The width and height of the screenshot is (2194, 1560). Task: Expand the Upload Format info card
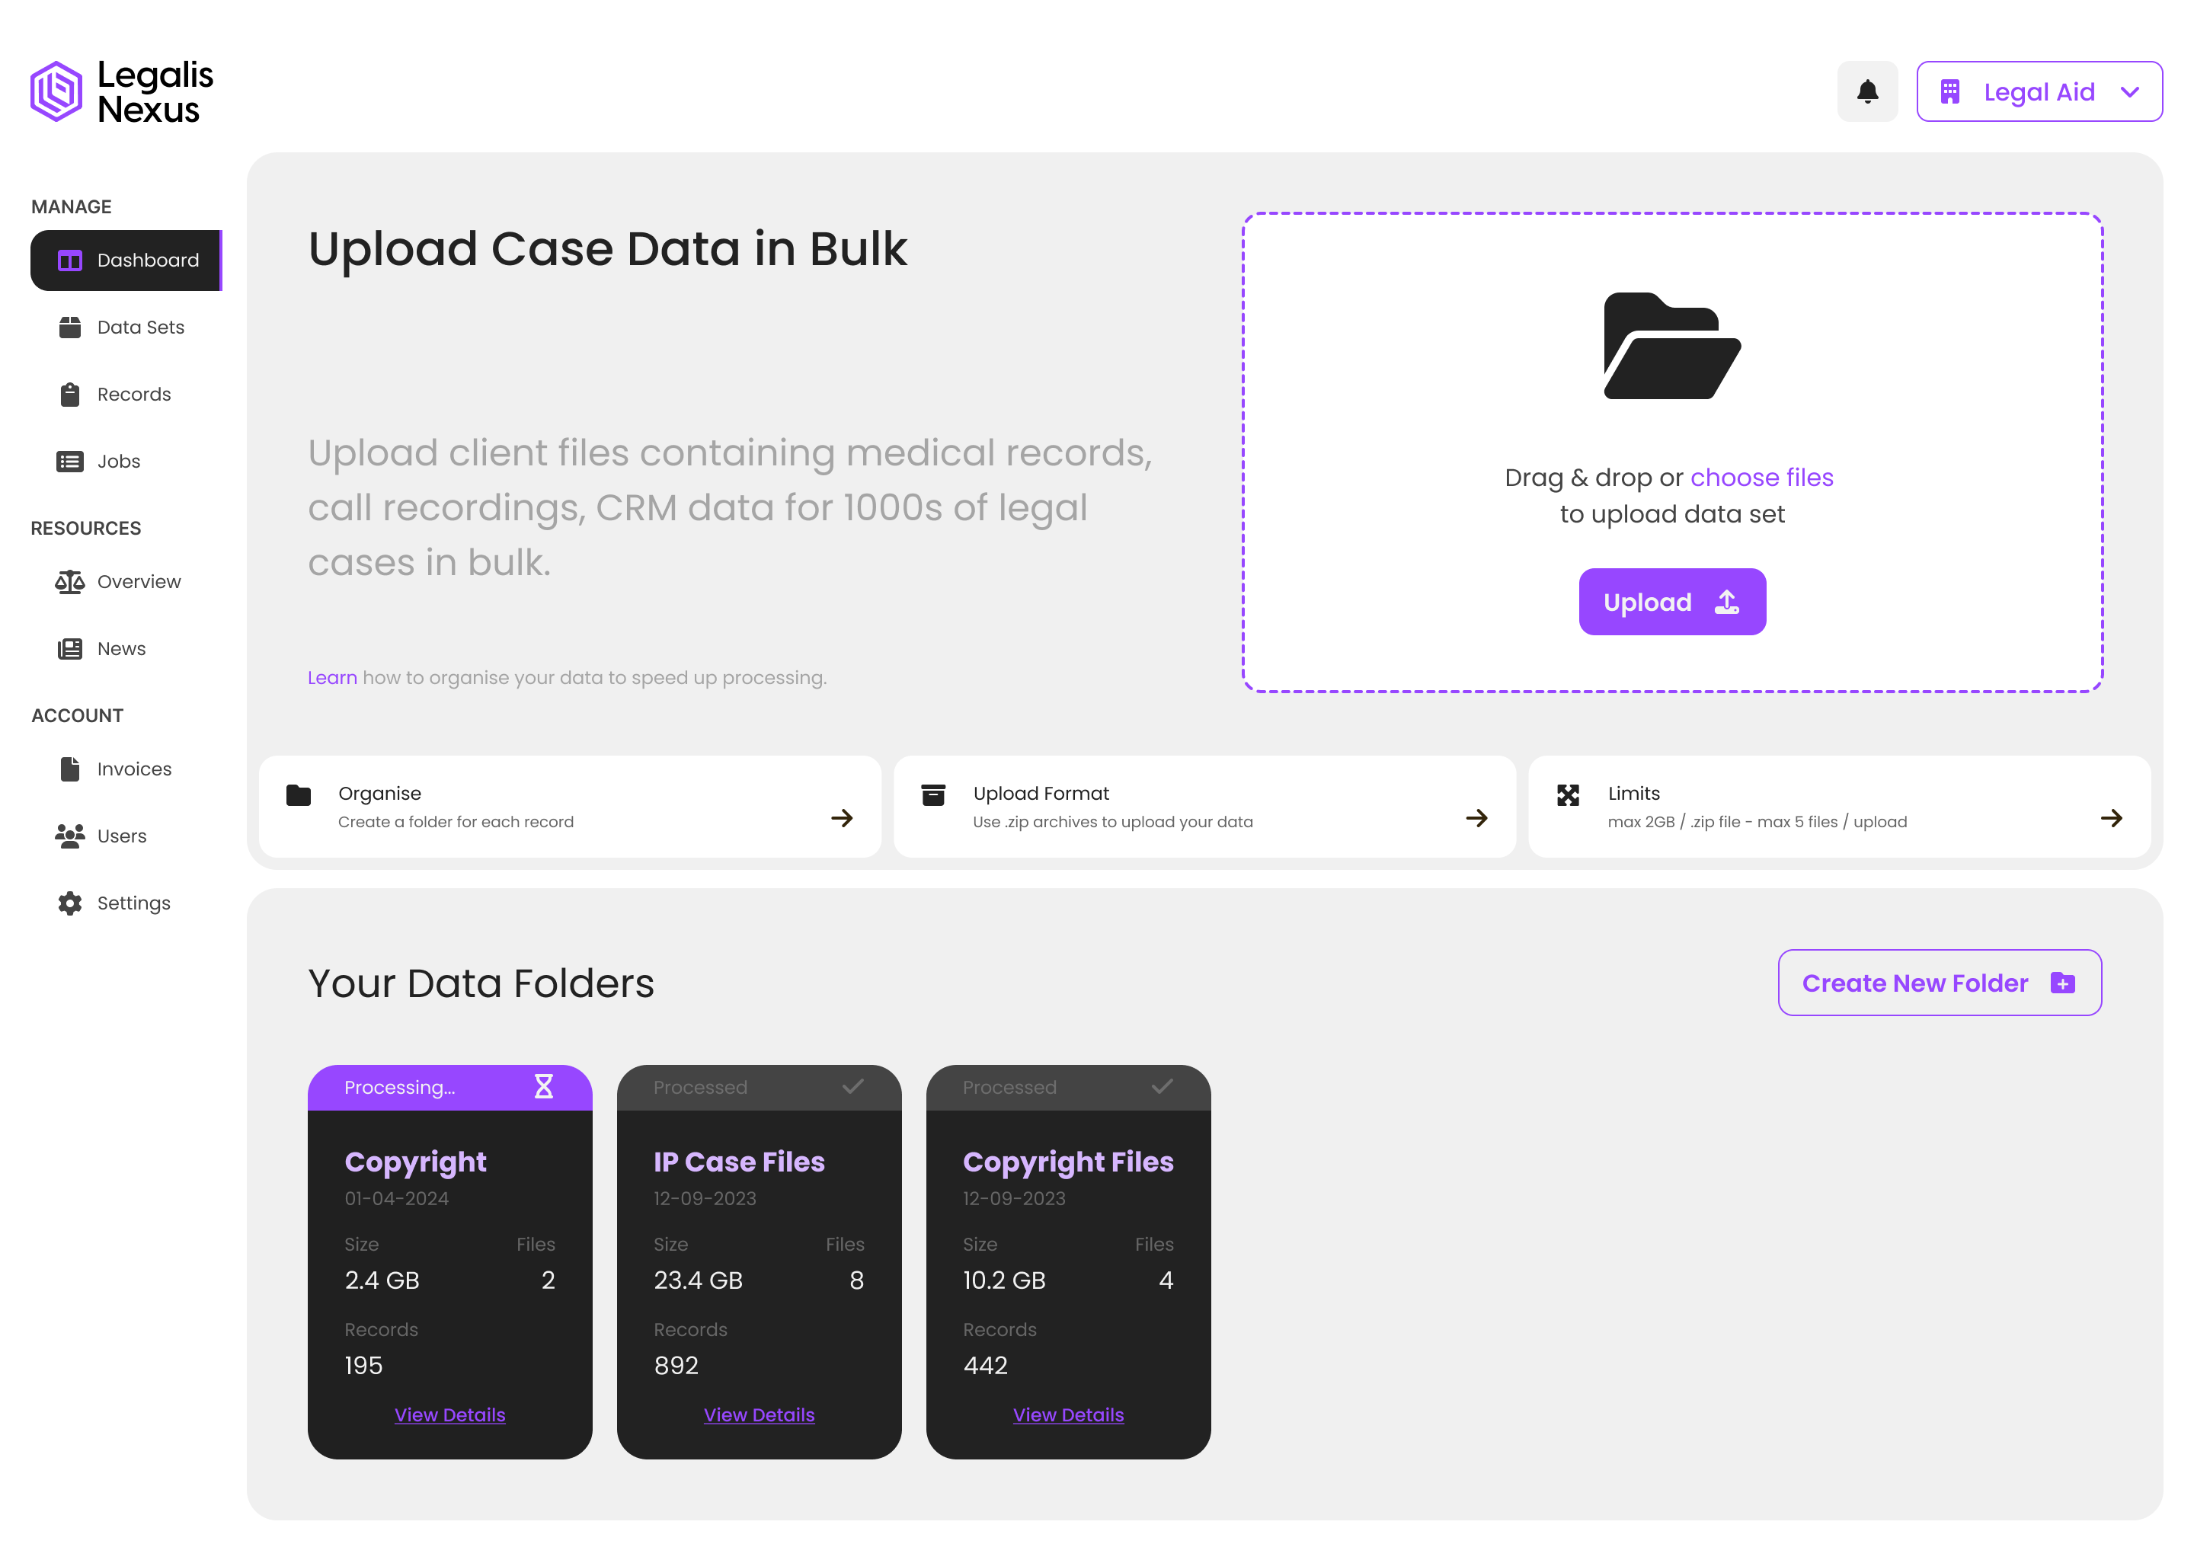pos(1204,806)
